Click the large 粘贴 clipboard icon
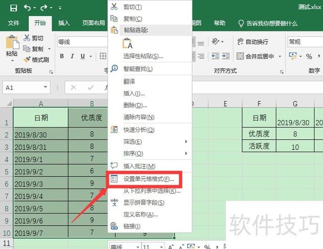Viewport: 323px width, 249px height. pos(12,42)
